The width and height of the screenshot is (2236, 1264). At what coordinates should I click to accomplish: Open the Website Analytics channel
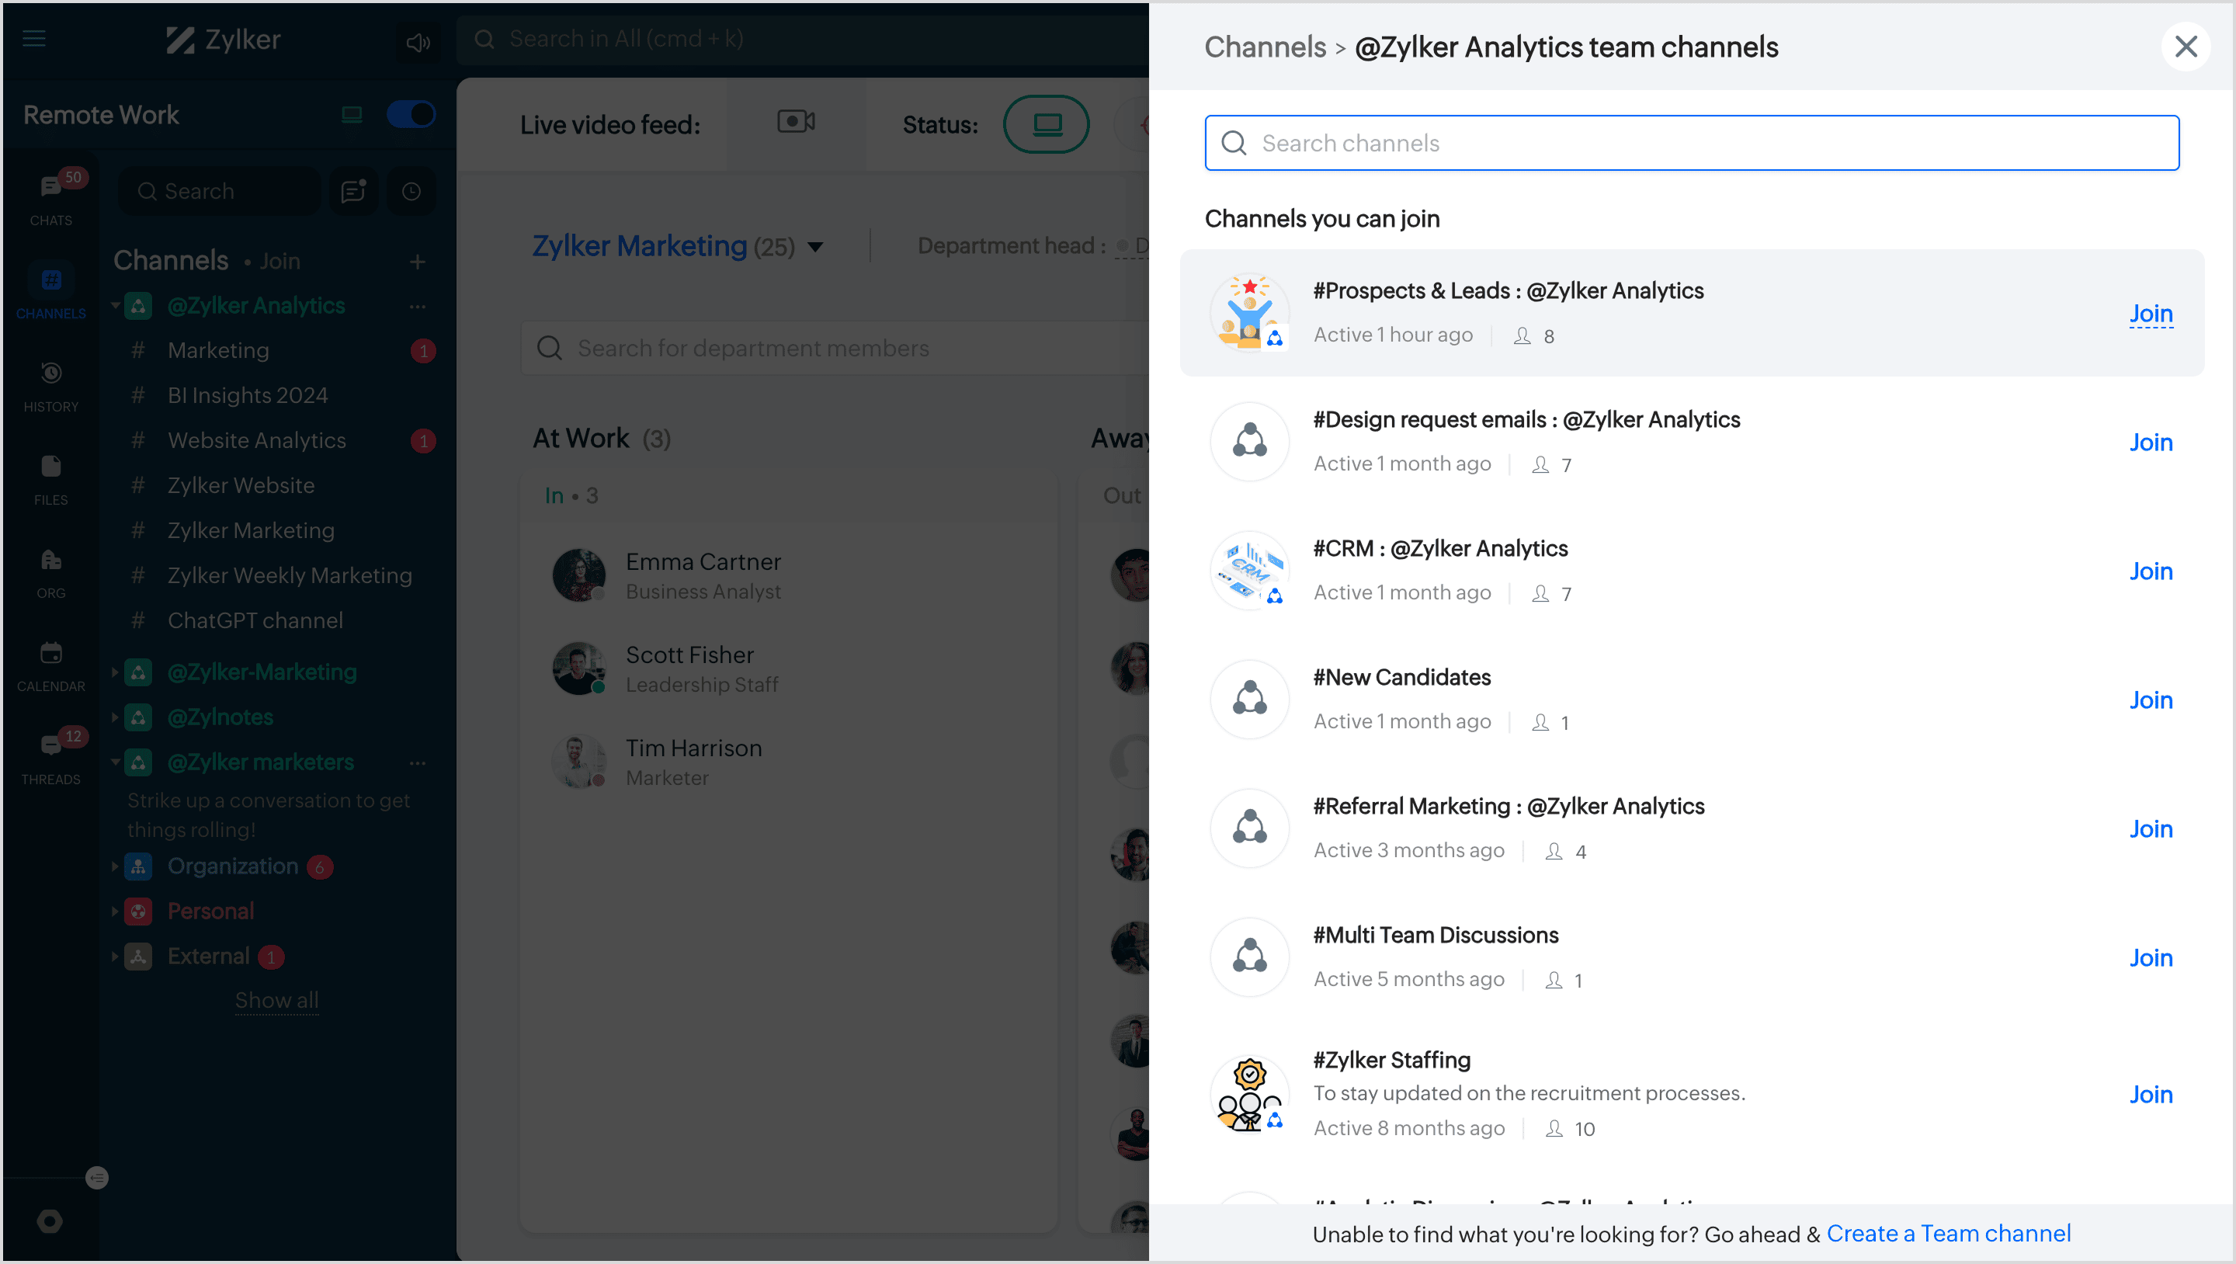[x=257, y=441]
